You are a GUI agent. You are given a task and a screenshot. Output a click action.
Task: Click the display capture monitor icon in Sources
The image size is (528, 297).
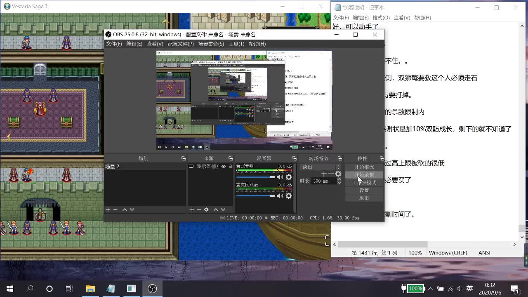point(191,167)
